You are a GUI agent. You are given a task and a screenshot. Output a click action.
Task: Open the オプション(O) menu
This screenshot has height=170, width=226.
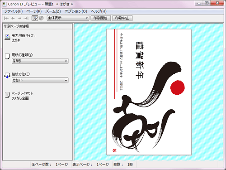pos(76,11)
